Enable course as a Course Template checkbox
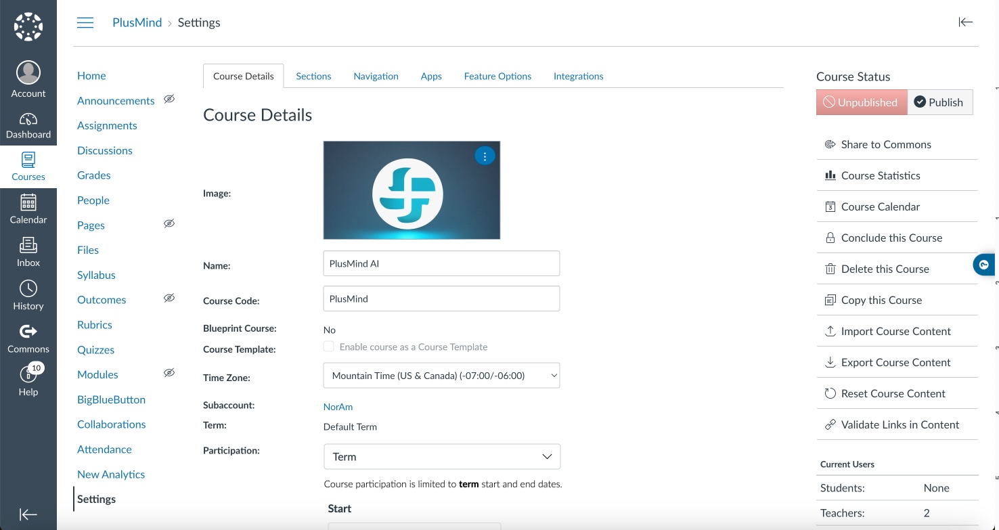This screenshot has width=999, height=530. [329, 347]
